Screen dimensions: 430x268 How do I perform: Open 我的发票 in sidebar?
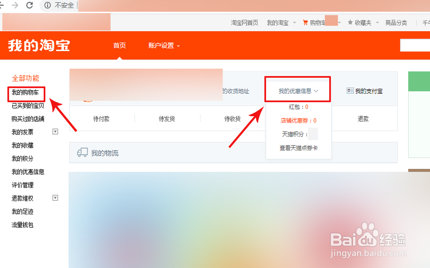point(23,132)
